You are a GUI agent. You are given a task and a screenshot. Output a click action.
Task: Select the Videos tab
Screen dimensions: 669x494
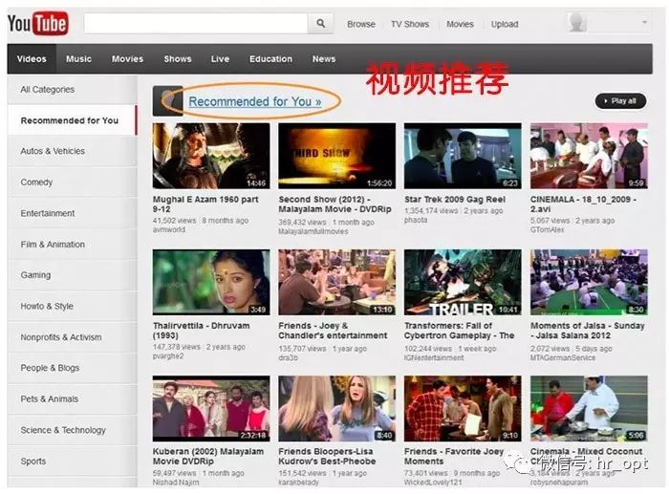pyautogui.click(x=32, y=59)
